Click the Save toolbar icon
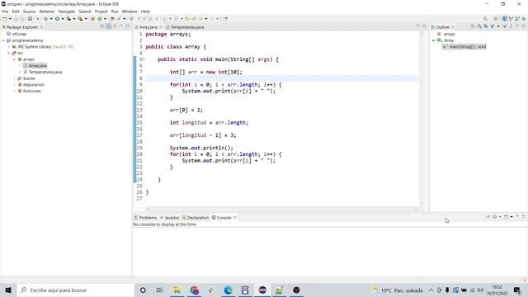The height and width of the screenshot is (297, 528). point(16,19)
